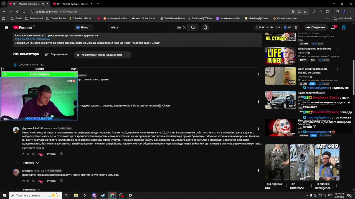This screenshot has width=355, height=199.
Task: Click the translate page icon in address bar
Action: (293, 12)
